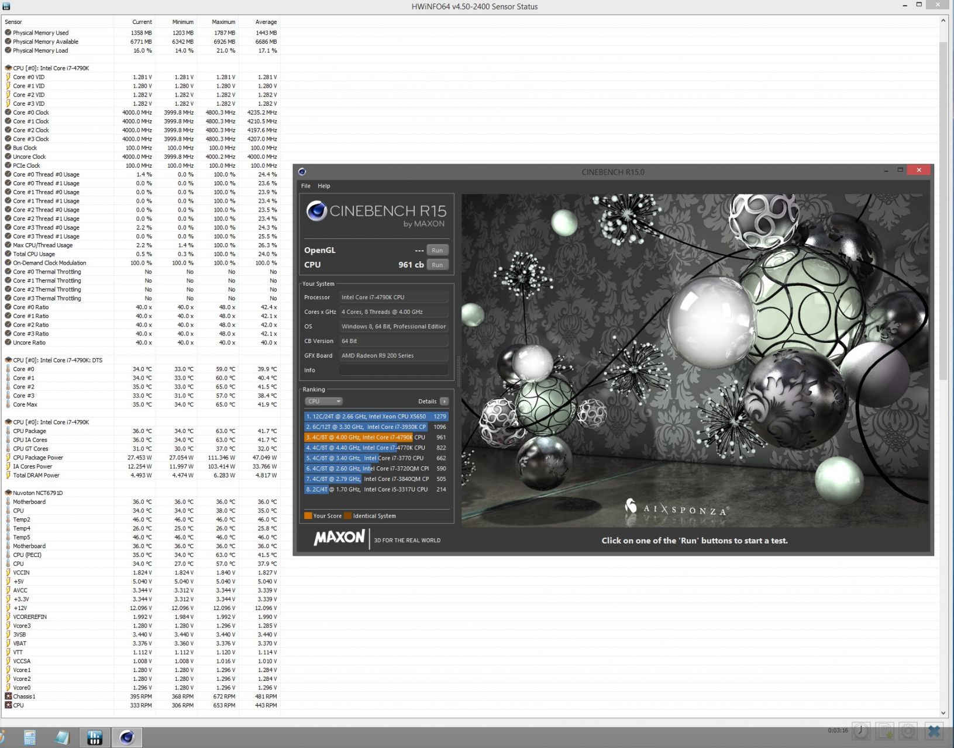Select ranking entry i7-3930K score 1096
Image resolution: width=954 pixels, height=748 pixels.
point(376,427)
